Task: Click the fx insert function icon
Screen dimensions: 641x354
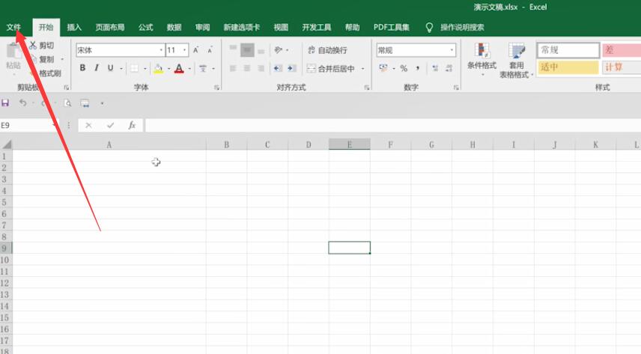Action: pyautogui.click(x=132, y=125)
